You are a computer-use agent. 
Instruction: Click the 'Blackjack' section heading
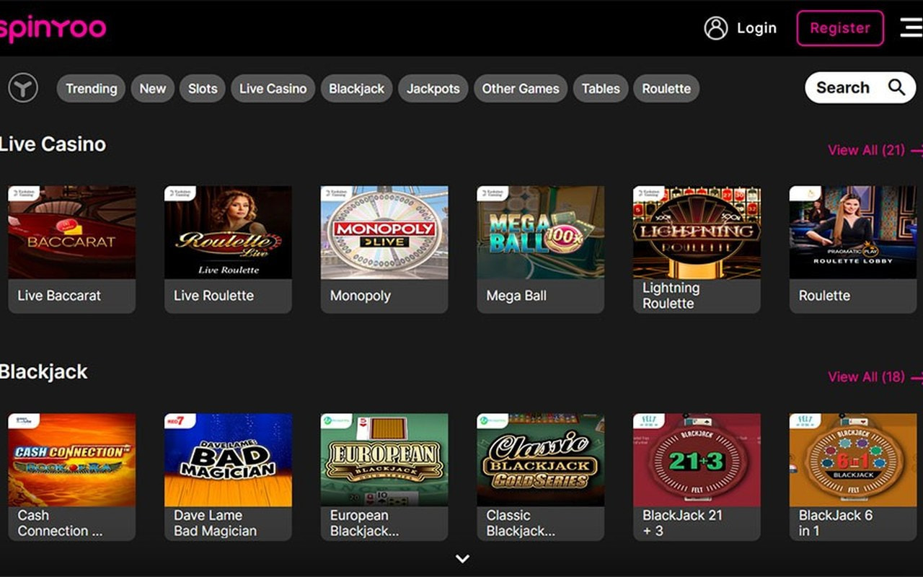(44, 372)
